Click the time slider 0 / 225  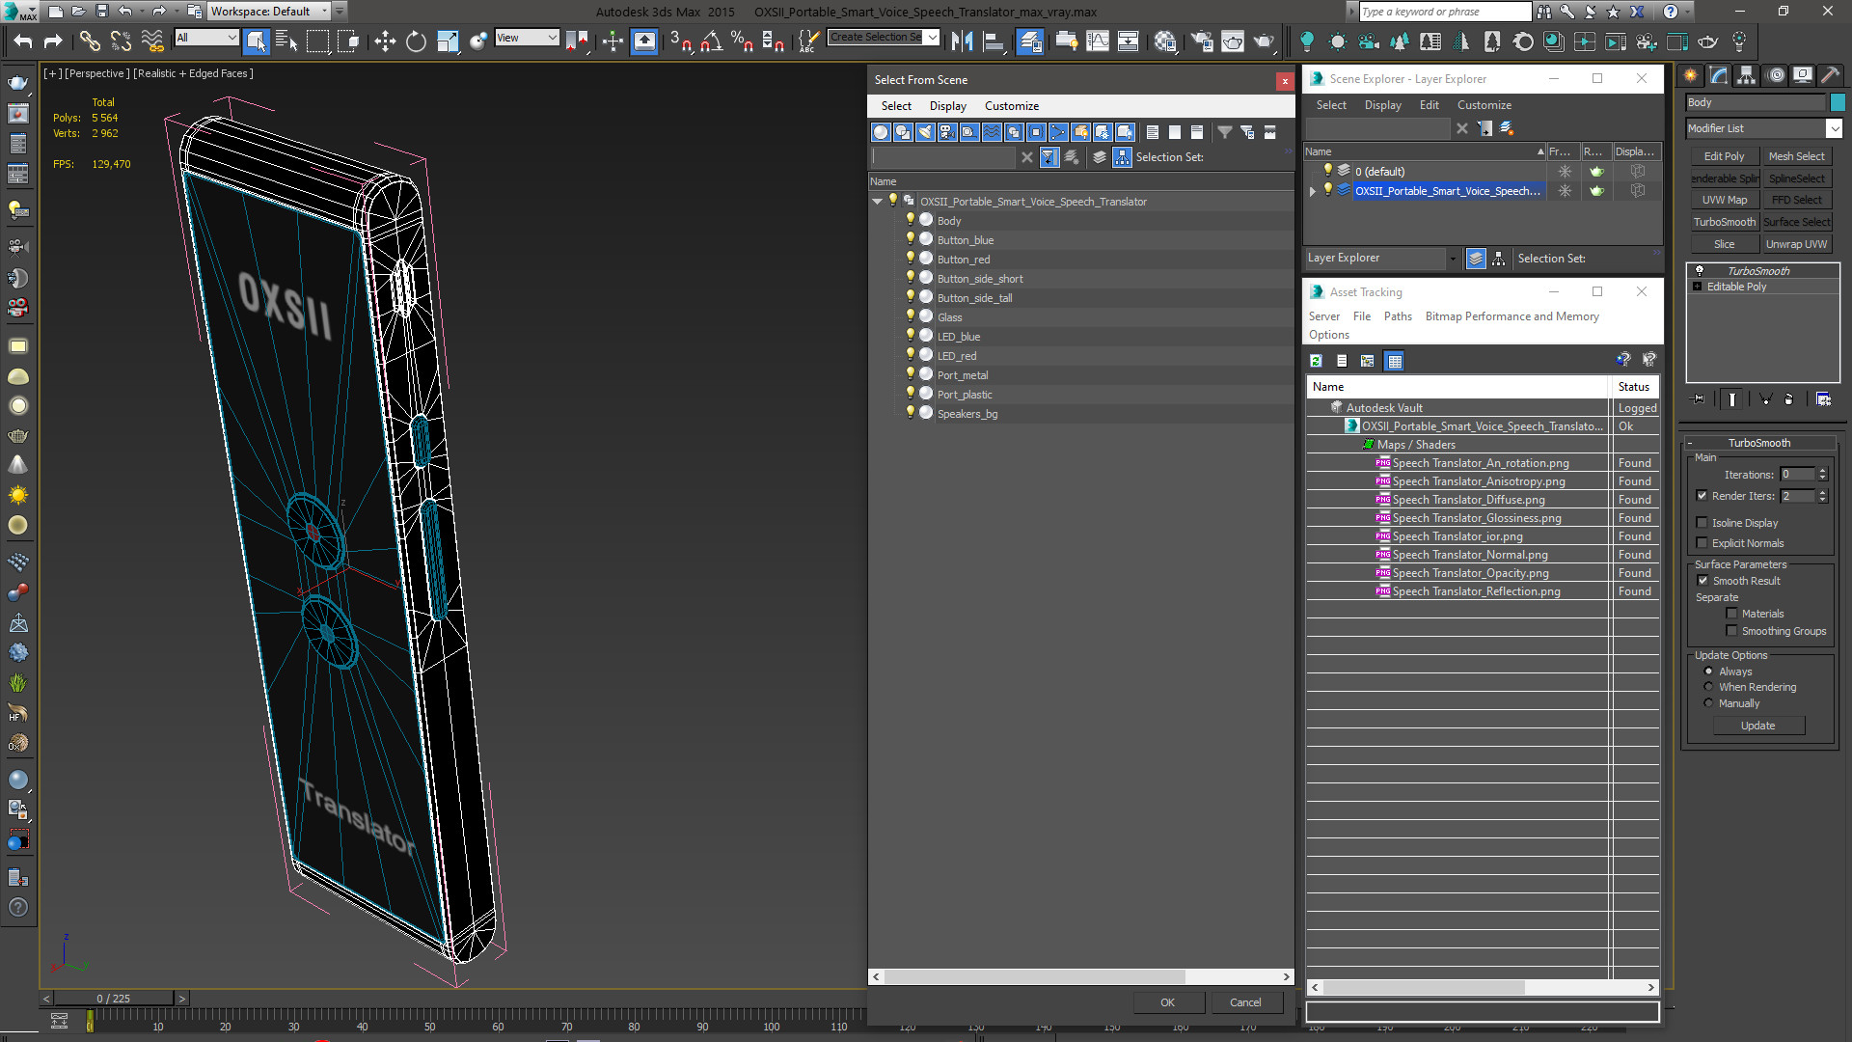pyautogui.click(x=113, y=998)
